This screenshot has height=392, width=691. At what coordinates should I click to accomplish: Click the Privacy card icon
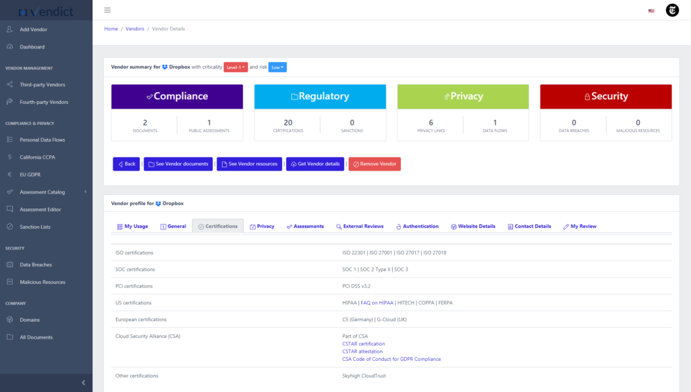[x=447, y=96]
